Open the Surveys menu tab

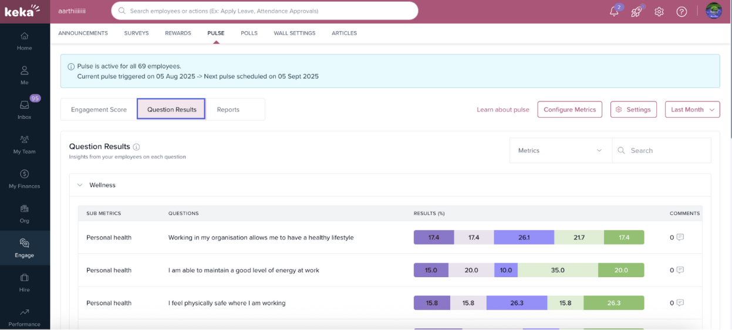tap(136, 33)
